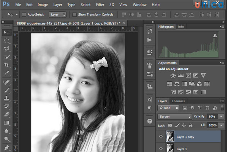
Task: Open the Screen blend mode dropdown
Action: coord(174,117)
